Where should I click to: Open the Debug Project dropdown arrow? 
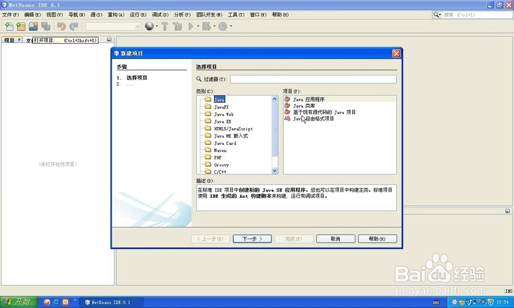[x=215, y=26]
